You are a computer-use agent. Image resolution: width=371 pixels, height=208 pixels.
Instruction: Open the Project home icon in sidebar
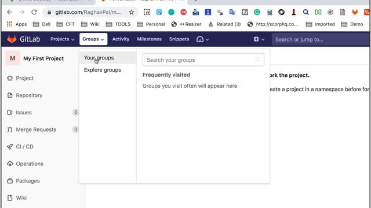[x=10, y=78]
